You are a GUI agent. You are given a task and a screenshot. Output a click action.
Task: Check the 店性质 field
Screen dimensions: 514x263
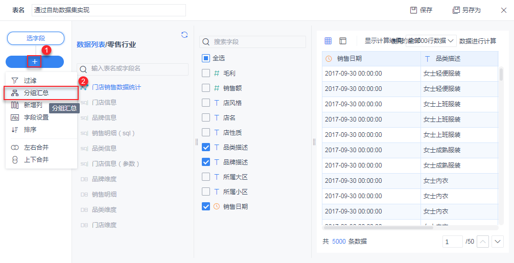(206, 133)
